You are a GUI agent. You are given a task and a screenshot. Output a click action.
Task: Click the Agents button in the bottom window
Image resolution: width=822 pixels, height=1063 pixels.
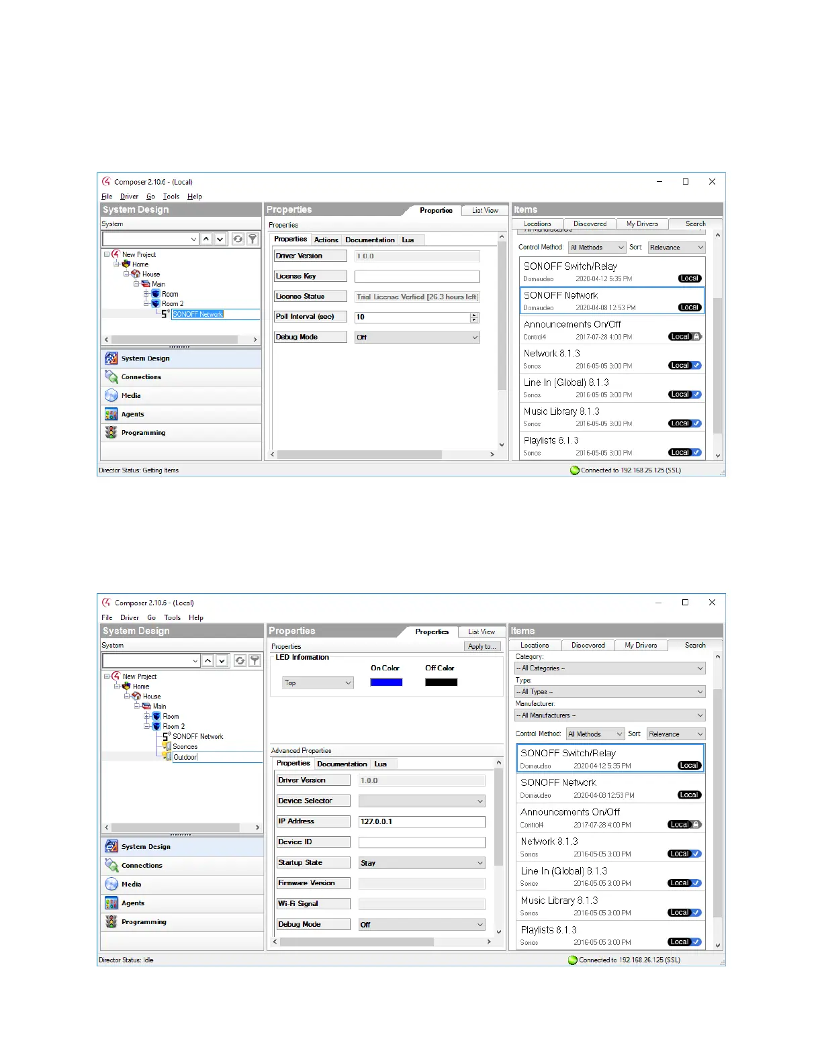pyautogui.click(x=182, y=903)
